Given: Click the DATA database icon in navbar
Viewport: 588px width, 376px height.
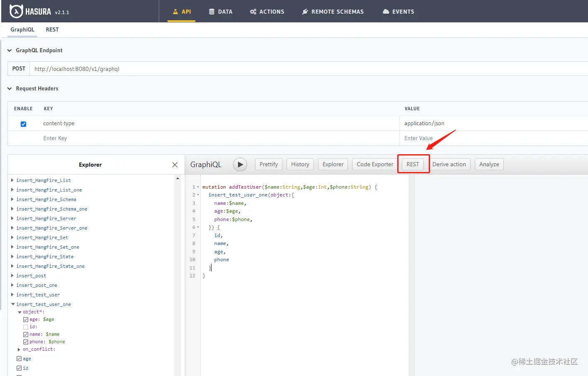Looking at the screenshot, I should point(211,12).
